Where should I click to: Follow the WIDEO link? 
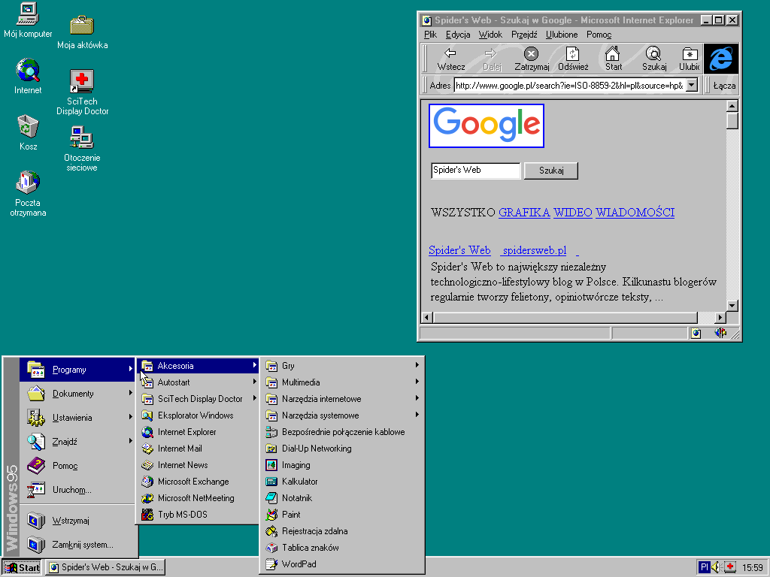click(572, 213)
